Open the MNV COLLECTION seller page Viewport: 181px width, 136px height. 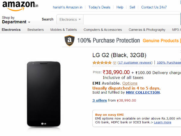click(x=143, y=92)
